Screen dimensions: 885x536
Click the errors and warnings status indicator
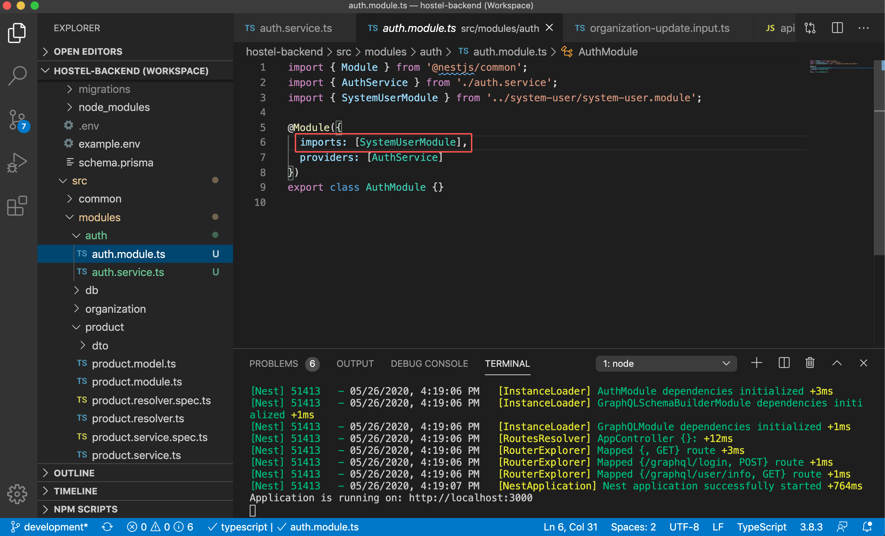pyautogui.click(x=160, y=527)
